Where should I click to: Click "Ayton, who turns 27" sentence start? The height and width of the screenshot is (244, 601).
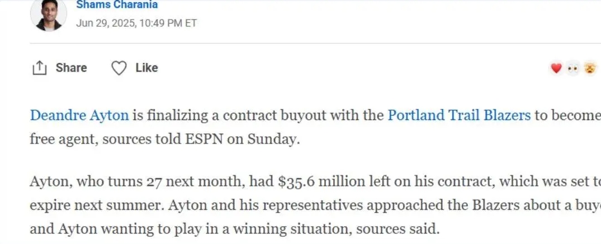coord(96,181)
